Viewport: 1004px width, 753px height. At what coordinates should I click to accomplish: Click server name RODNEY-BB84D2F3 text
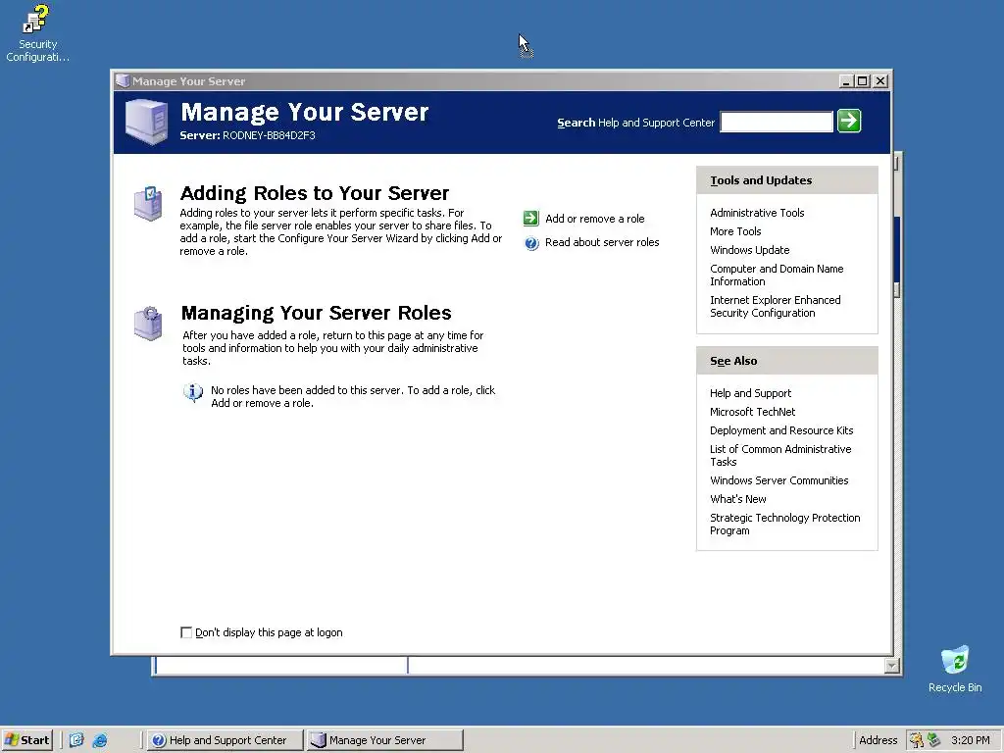coord(269,135)
